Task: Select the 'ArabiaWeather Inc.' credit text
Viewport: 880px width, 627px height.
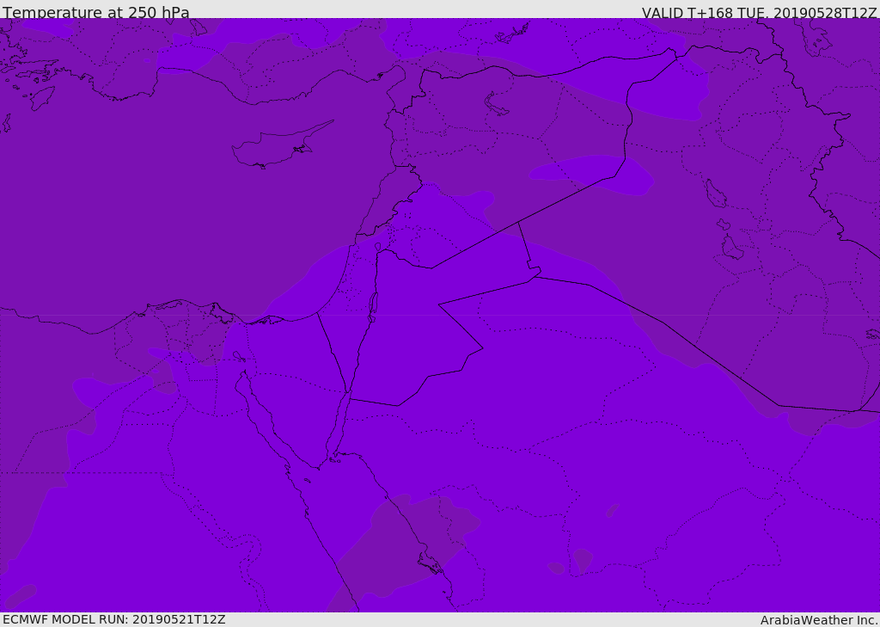Action: click(x=819, y=620)
